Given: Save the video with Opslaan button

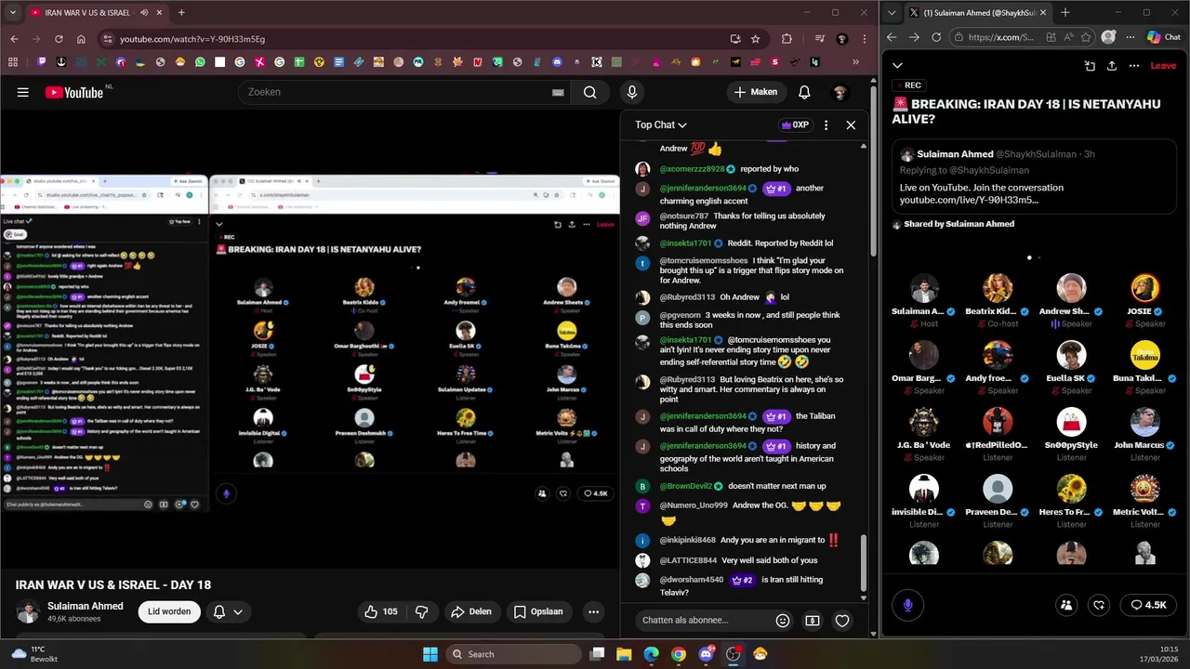Looking at the screenshot, I should pyautogui.click(x=538, y=611).
